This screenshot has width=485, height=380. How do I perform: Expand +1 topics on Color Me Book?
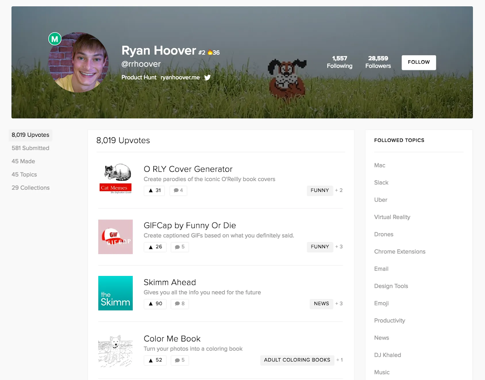click(339, 360)
